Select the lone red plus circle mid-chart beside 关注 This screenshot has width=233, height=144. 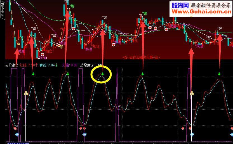tap(114, 44)
